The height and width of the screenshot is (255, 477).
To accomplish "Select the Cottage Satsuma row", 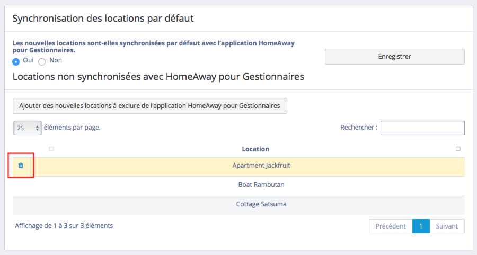I will click(261, 204).
